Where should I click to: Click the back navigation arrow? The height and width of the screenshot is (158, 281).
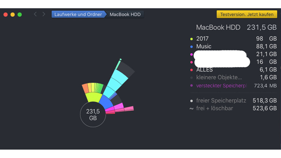click(x=35, y=14)
